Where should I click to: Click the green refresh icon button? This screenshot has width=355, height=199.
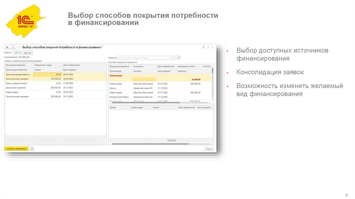point(32,148)
